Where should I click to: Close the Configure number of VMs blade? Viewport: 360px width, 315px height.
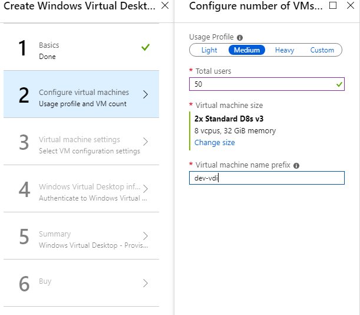pyautogui.click(x=351, y=5)
